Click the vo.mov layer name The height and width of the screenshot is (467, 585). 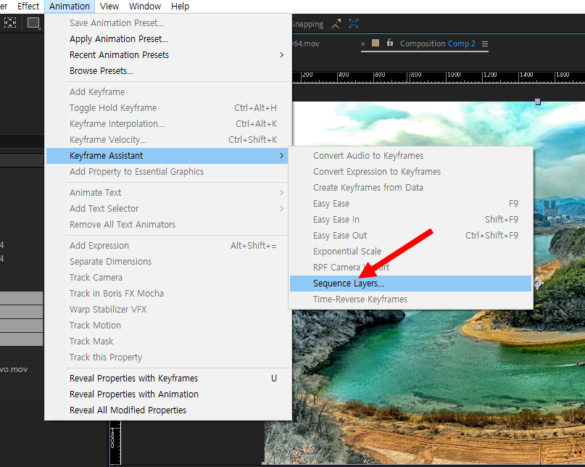(x=14, y=369)
